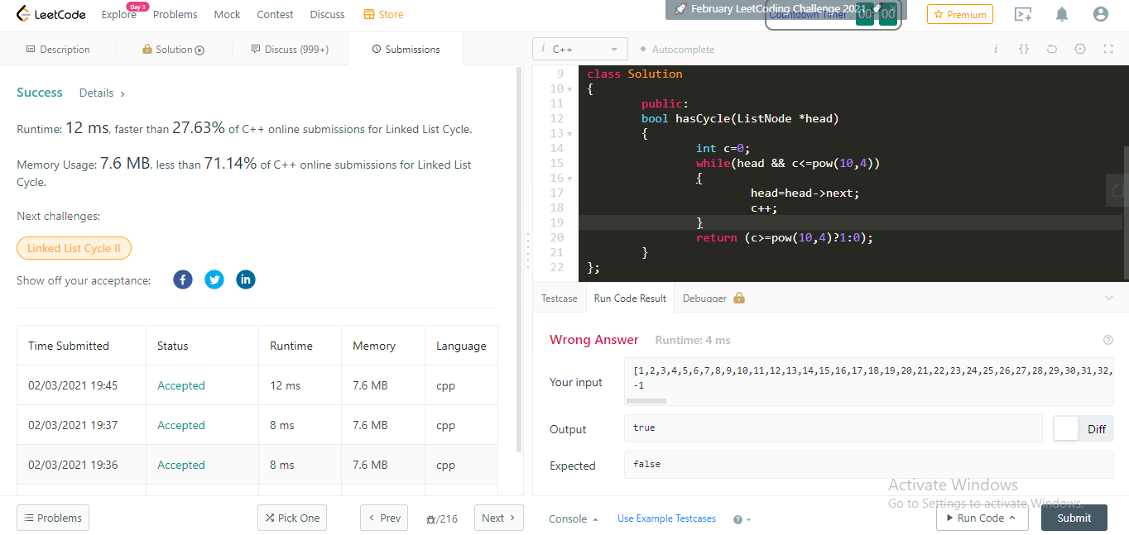Open the user profile avatar menu
Screen dimensions: 1129x535
click(x=1100, y=14)
